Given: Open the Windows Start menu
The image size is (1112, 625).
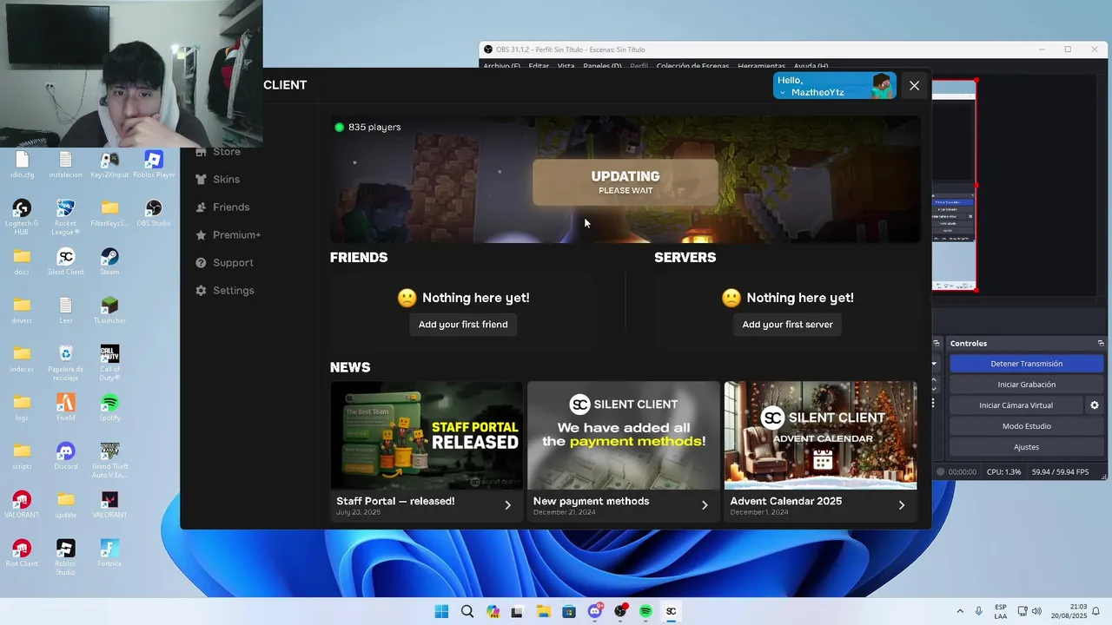Looking at the screenshot, I should pos(441,611).
